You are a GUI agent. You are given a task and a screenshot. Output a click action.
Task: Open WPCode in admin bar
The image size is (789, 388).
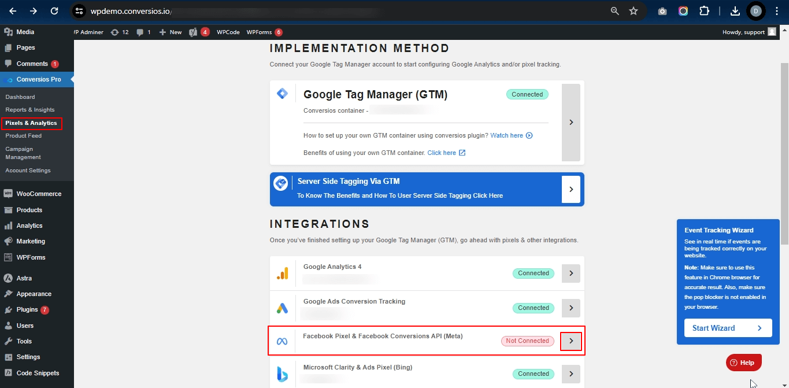[x=228, y=32]
